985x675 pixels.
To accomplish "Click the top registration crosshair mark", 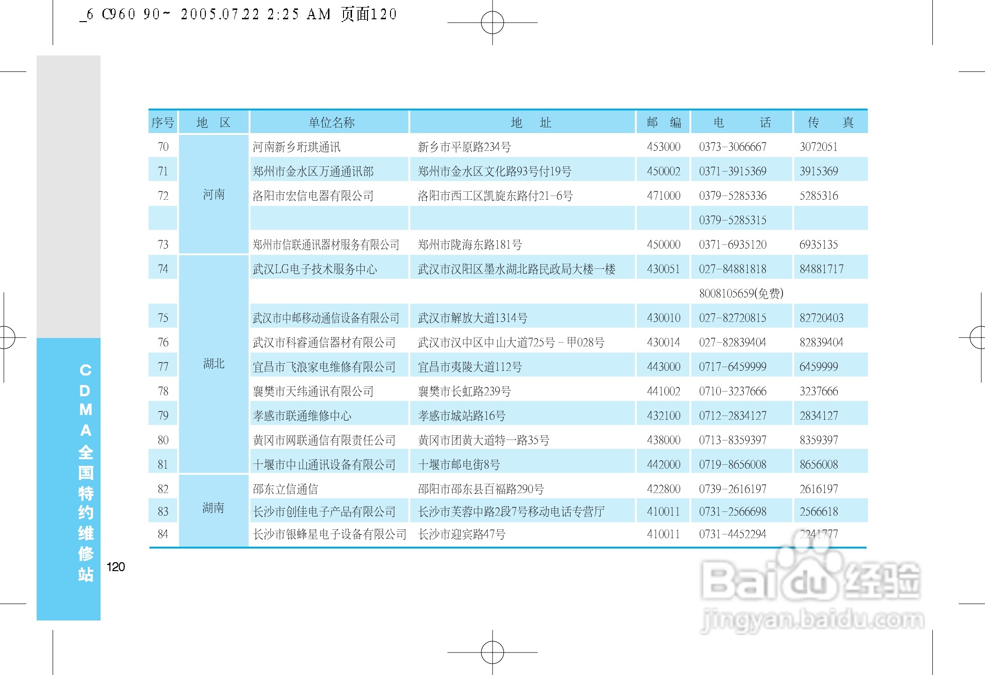I will tap(492, 23).
